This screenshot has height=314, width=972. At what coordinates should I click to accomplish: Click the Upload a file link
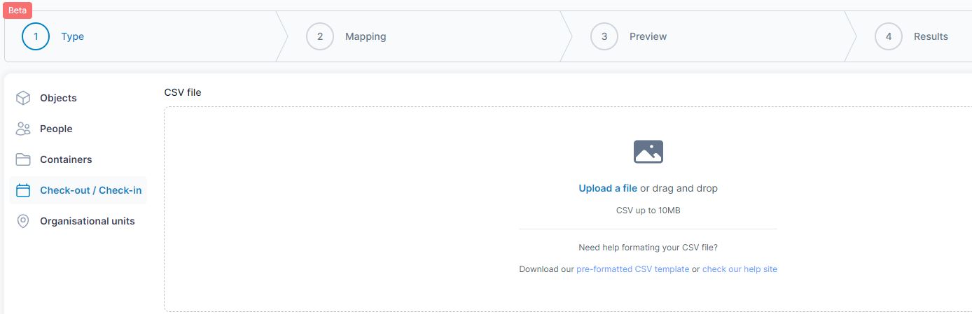click(x=608, y=188)
